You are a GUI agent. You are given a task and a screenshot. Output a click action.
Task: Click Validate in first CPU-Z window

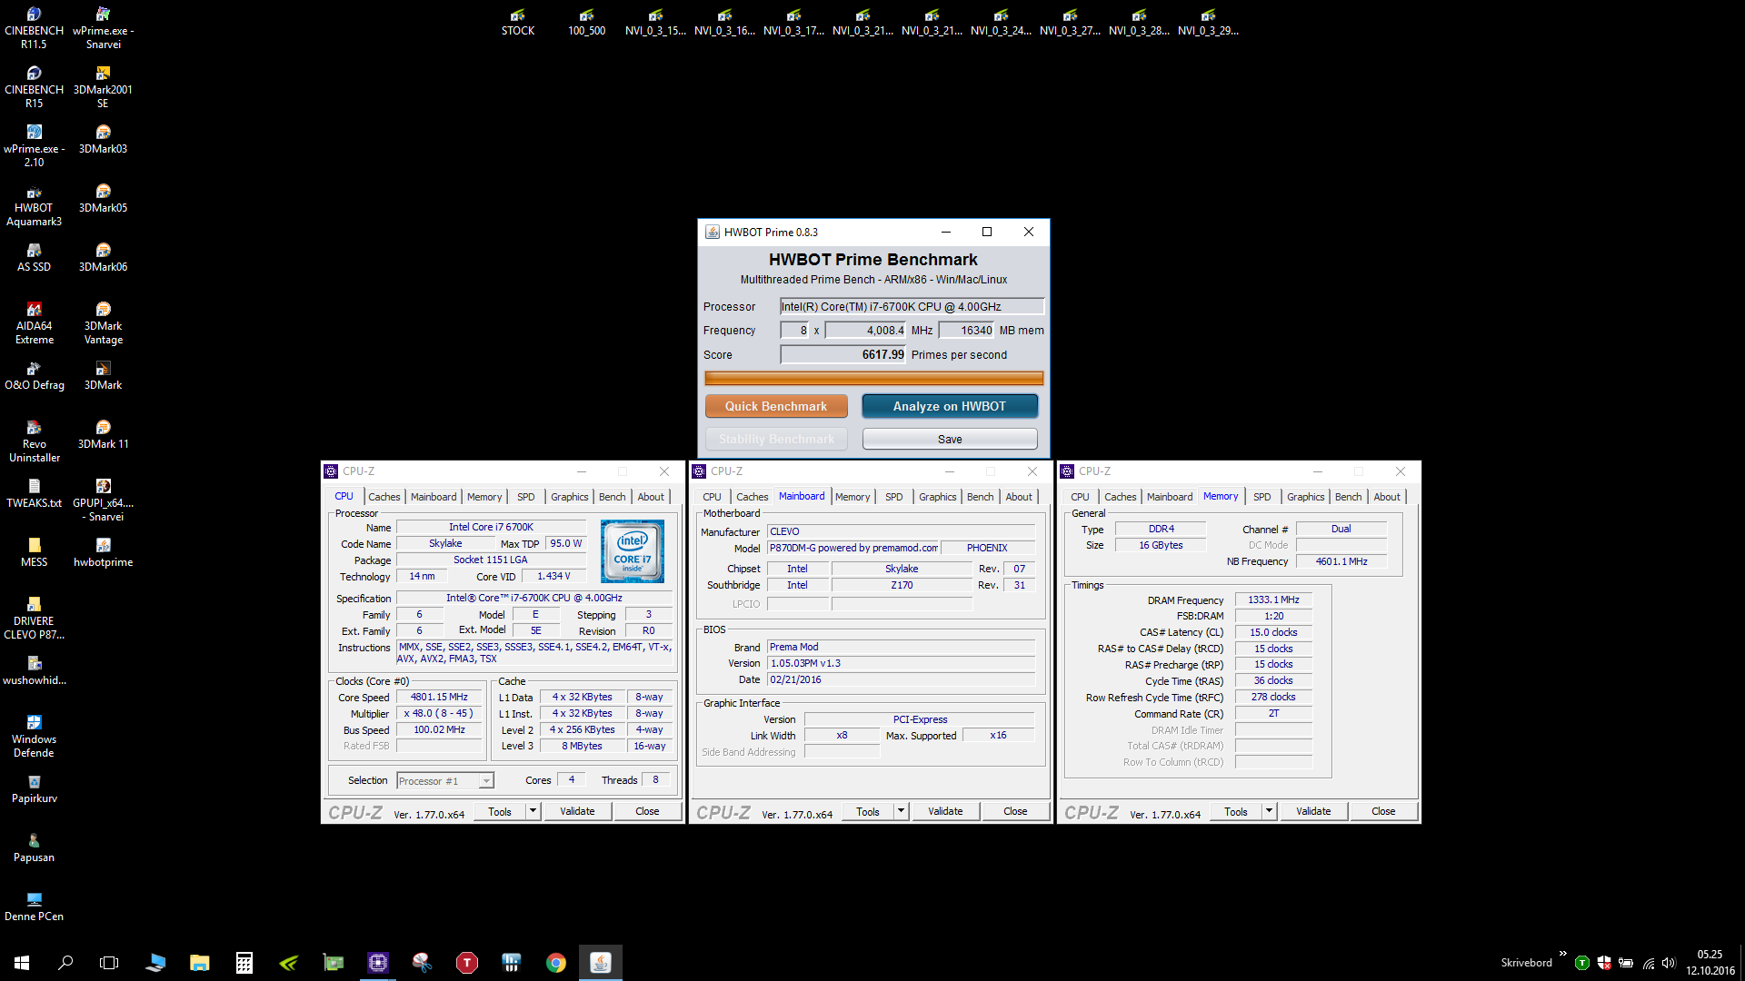(577, 811)
